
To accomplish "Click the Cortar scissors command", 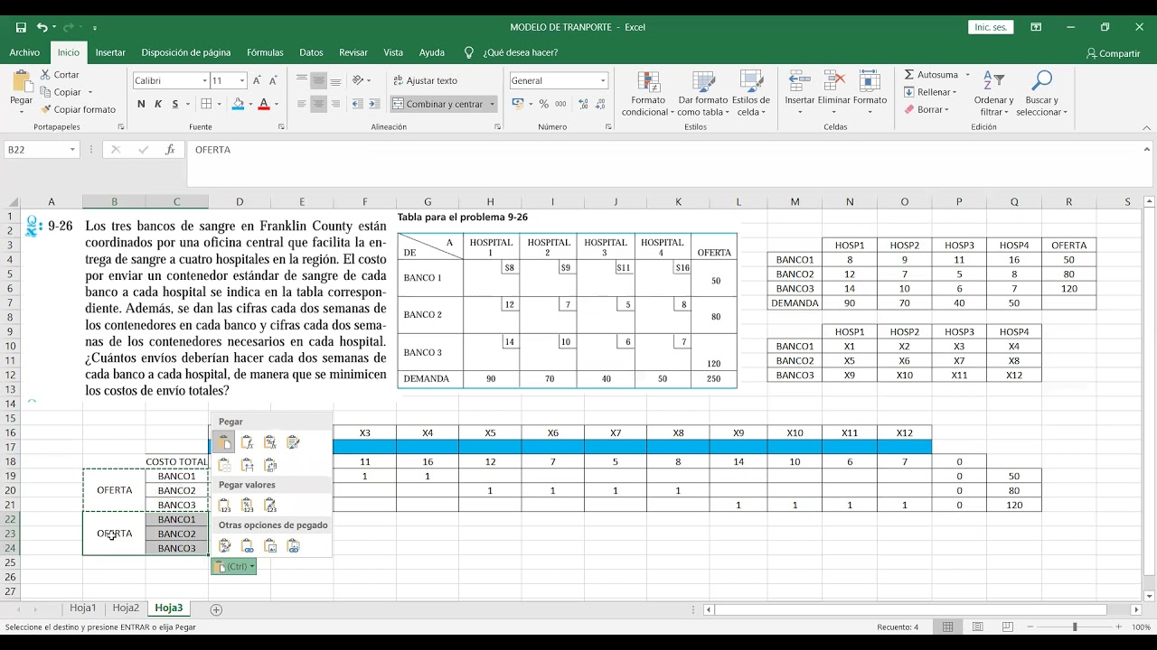I will click(x=60, y=75).
